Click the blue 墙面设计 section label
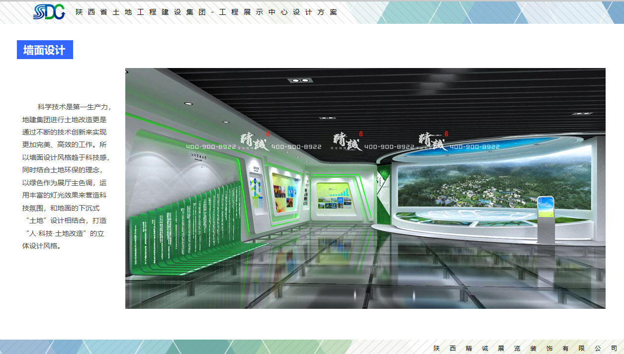Screen dimensions: 624x354 coord(44,50)
